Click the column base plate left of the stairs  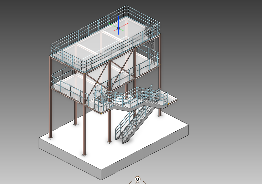(x=109, y=142)
